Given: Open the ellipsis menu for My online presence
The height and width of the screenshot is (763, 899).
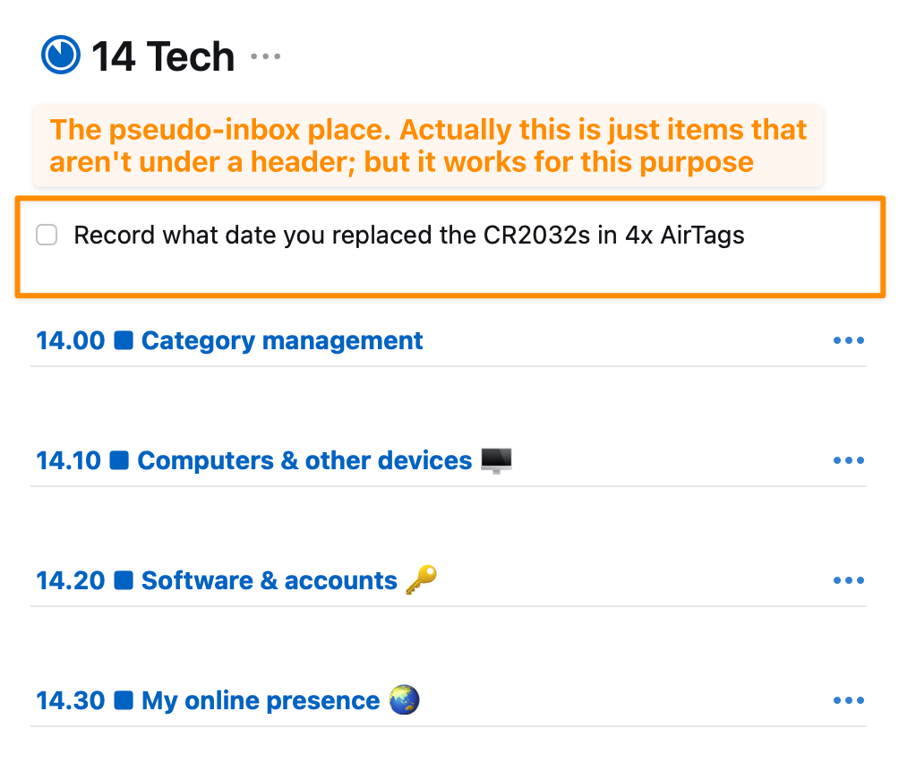Looking at the screenshot, I should pyautogui.click(x=848, y=701).
